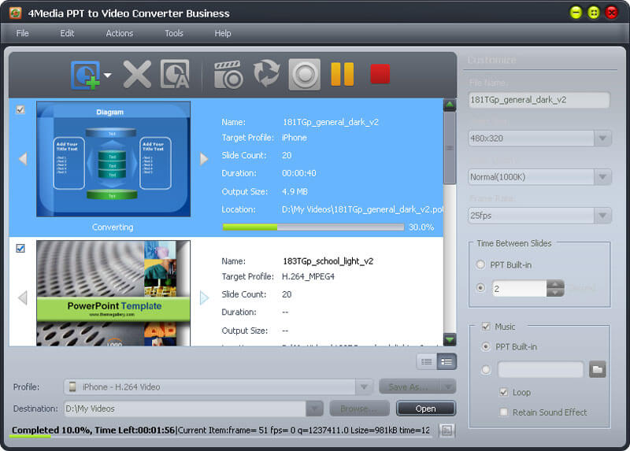This screenshot has width=630, height=451.
Task: Click the snapshot clapperboard camera icon
Action: [228, 75]
